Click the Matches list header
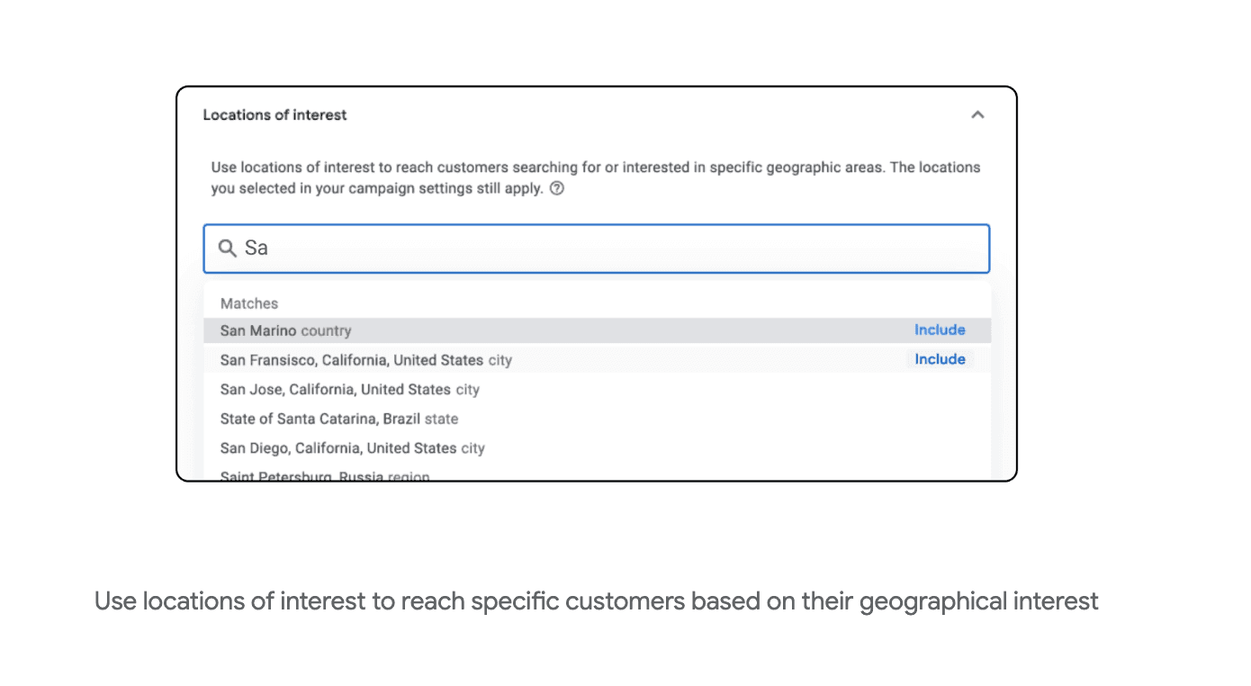1251x686 pixels. click(249, 304)
